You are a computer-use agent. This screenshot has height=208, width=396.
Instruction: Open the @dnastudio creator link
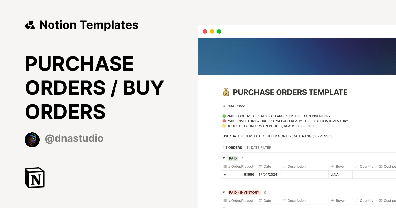click(x=74, y=138)
